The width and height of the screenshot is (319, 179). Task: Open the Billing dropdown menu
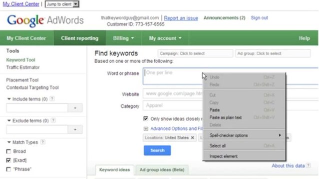coord(123,38)
